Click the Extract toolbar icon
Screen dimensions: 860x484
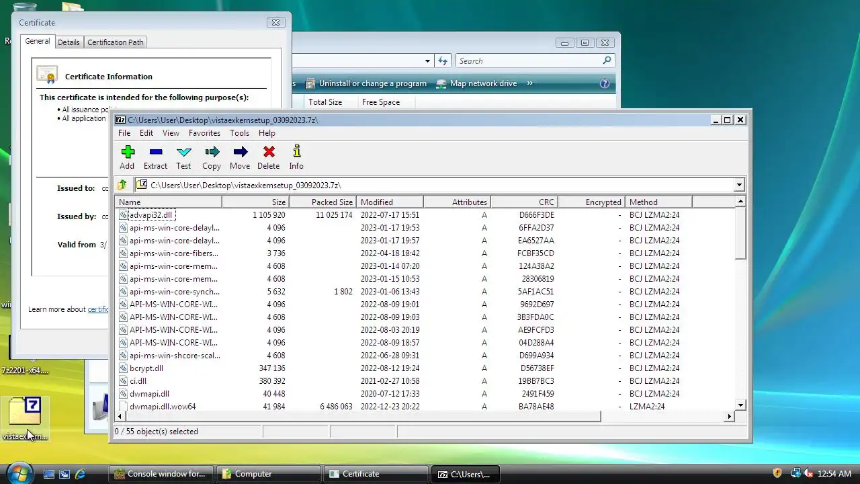[155, 152]
